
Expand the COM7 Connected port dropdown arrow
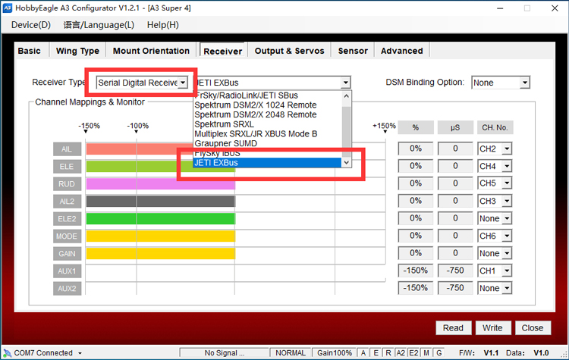point(80,353)
